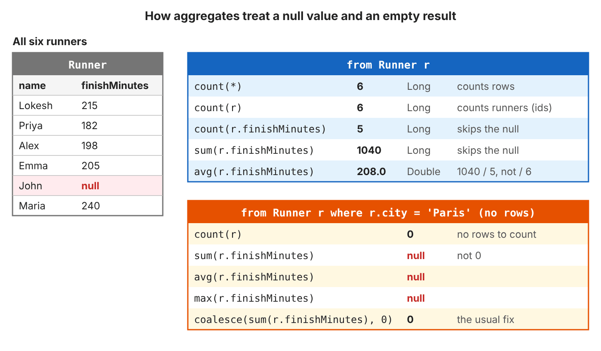Click the null result in the max row

coord(416,298)
